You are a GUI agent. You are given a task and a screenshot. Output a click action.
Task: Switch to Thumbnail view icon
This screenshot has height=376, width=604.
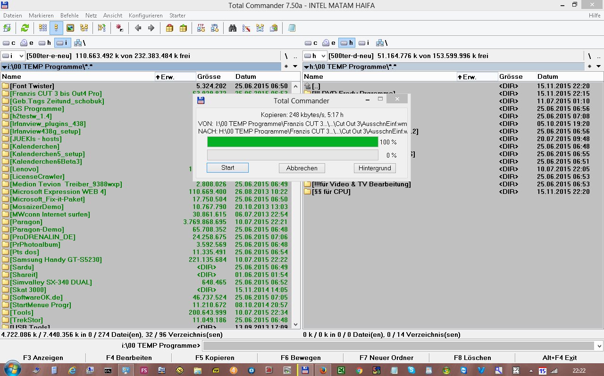click(70, 28)
